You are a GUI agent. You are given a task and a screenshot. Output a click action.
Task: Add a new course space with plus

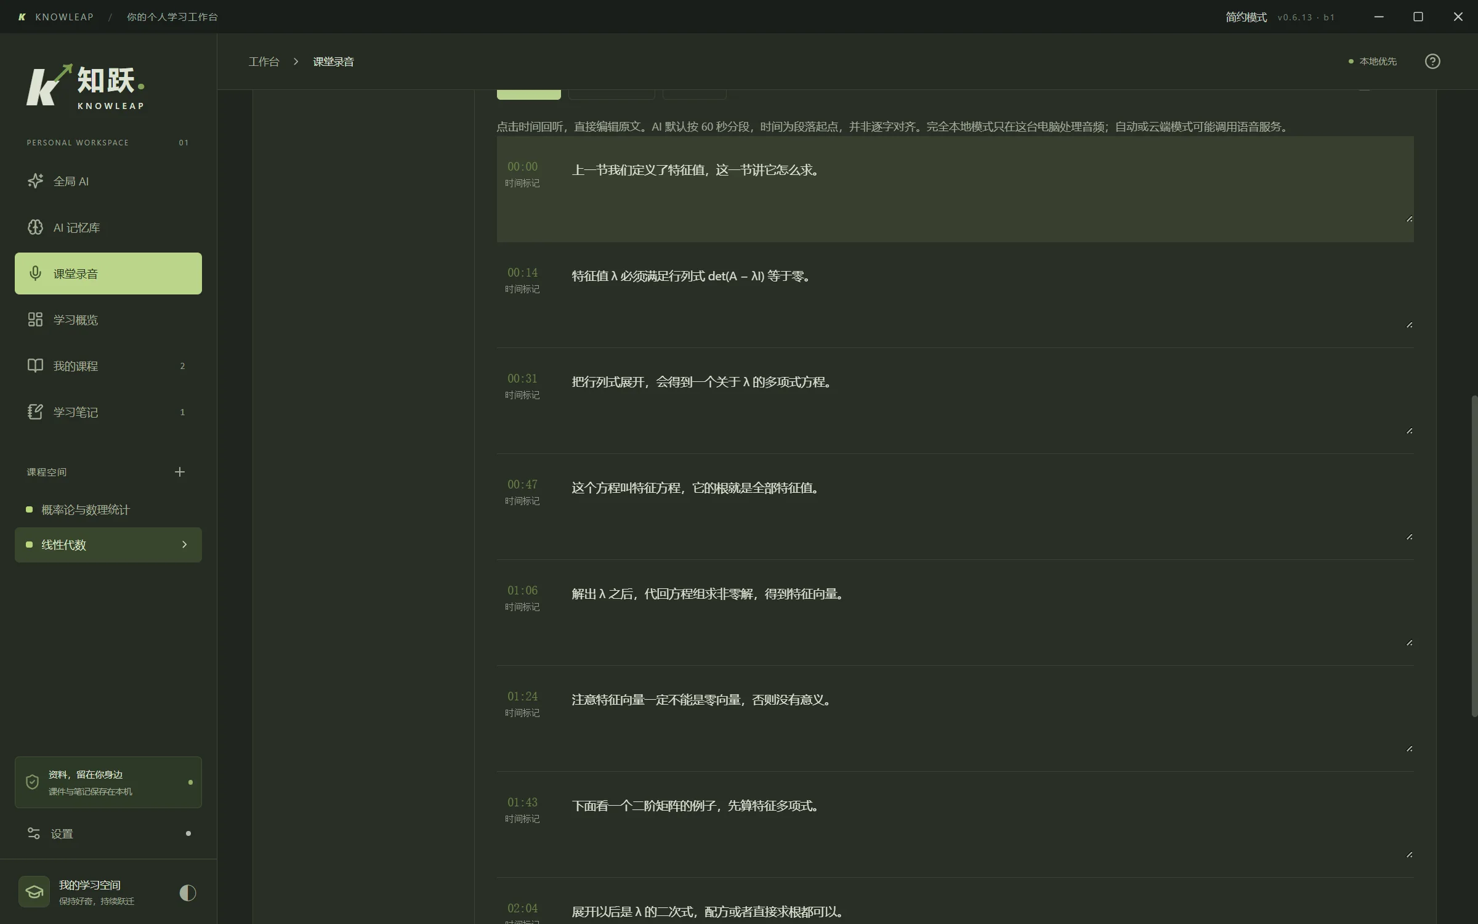click(x=179, y=472)
